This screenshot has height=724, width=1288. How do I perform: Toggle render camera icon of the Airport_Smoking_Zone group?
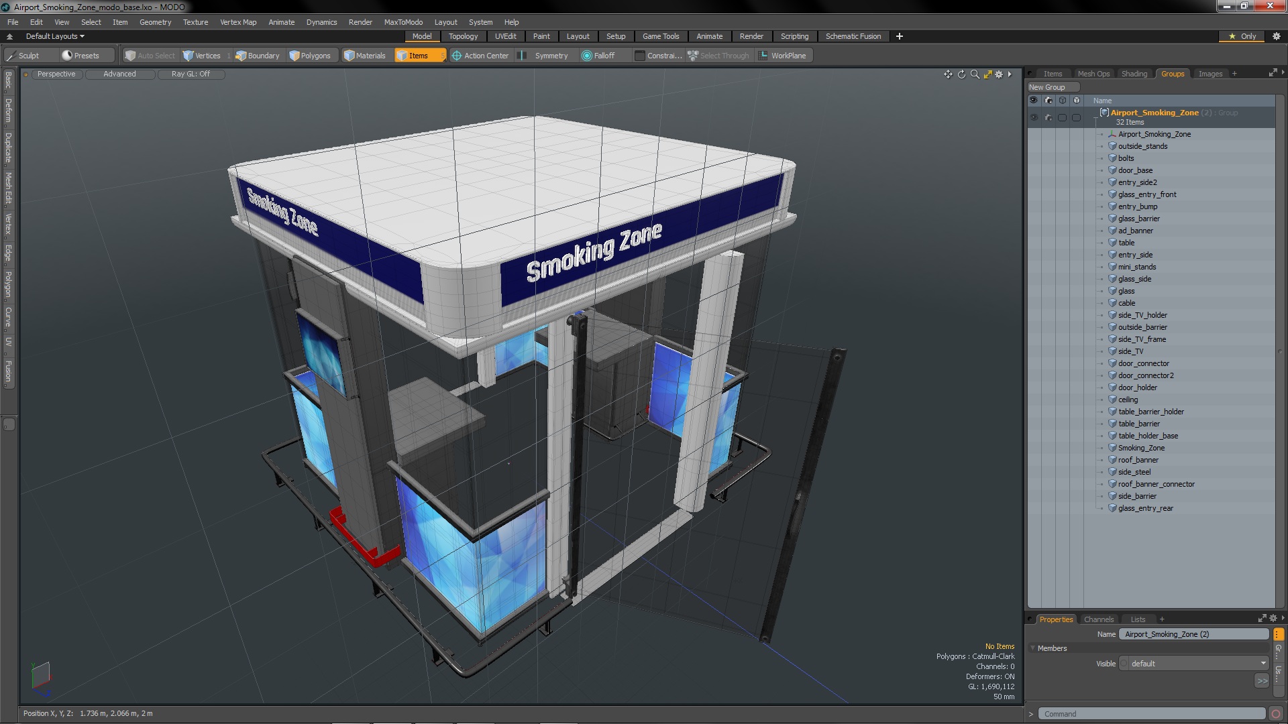pos(1049,117)
